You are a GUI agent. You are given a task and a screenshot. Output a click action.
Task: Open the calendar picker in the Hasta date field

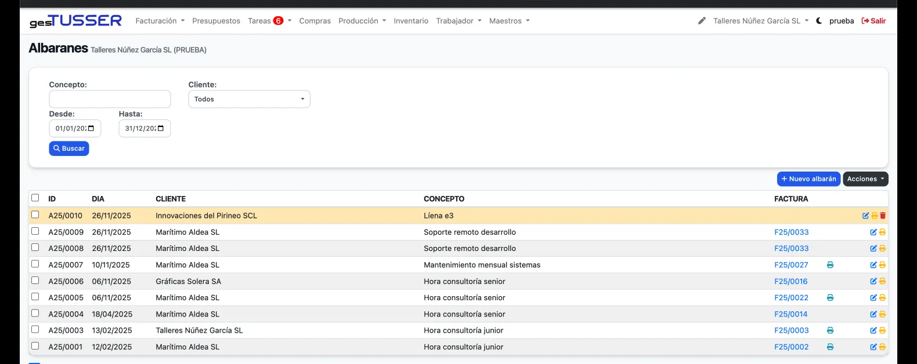point(161,129)
